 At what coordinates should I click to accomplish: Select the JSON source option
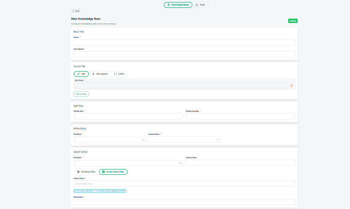point(119,74)
